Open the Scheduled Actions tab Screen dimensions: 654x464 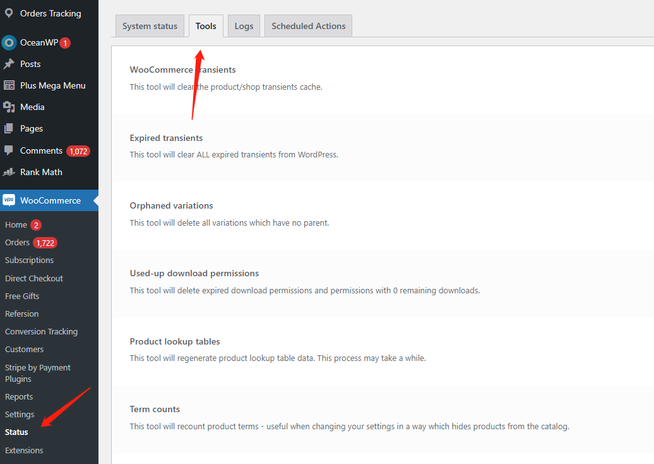point(308,26)
